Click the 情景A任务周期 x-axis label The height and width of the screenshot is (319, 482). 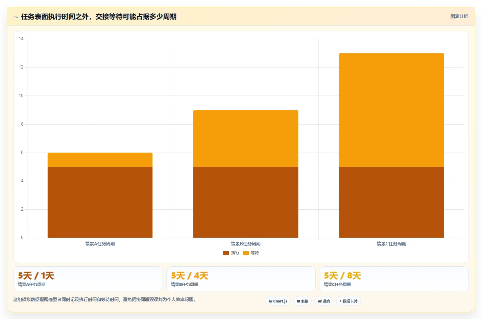(100, 244)
